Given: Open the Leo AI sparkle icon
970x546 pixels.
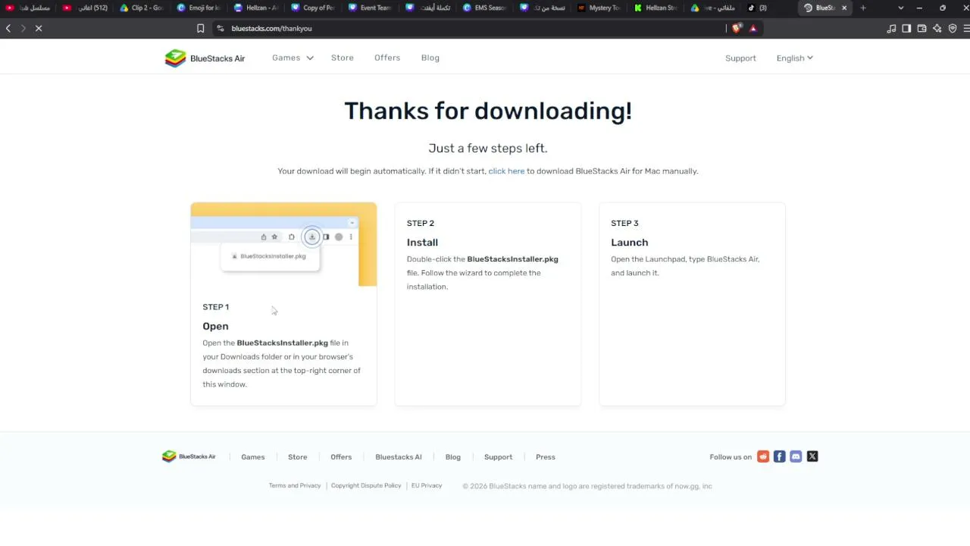Looking at the screenshot, I should [937, 28].
